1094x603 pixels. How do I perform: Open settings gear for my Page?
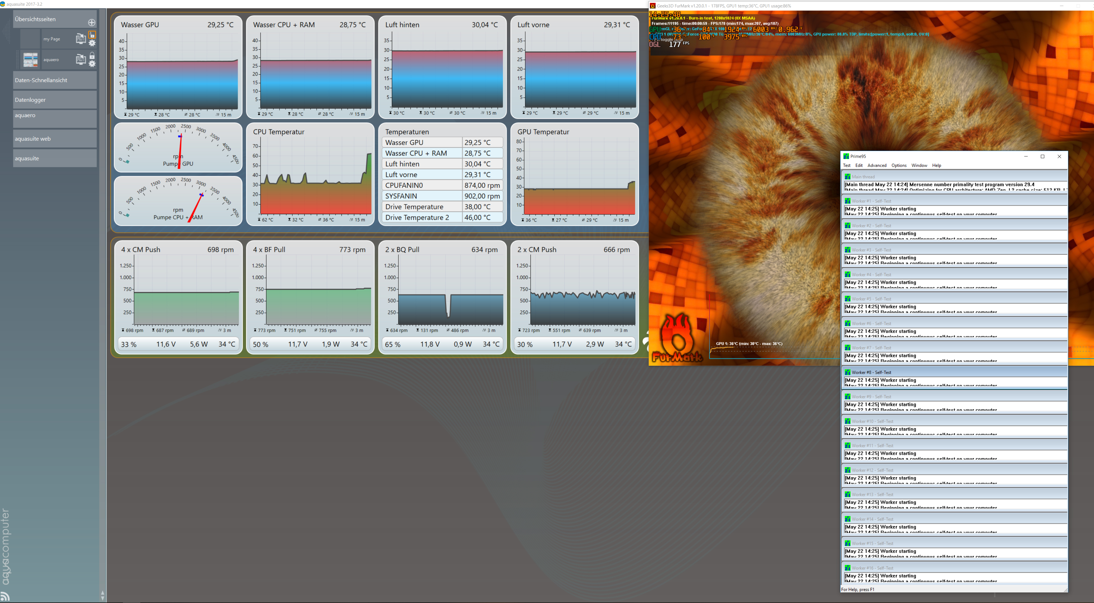92,43
